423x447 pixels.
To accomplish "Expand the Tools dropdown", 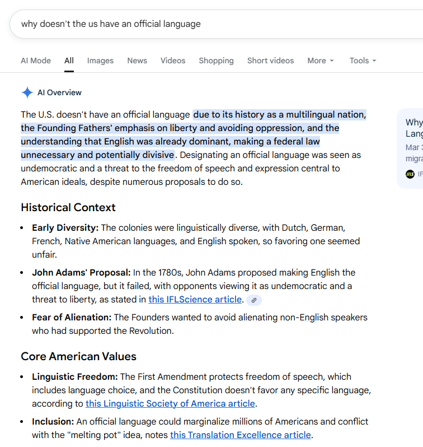I will tap(363, 60).
